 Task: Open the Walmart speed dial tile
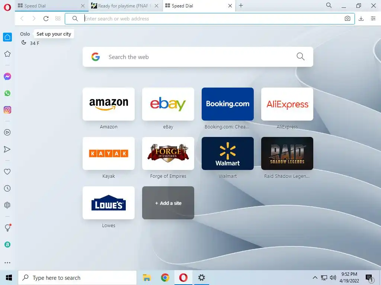click(228, 153)
